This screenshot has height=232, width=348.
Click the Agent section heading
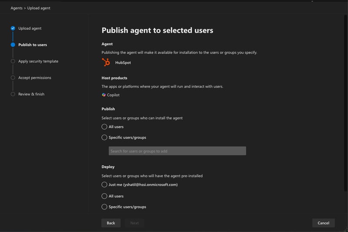coord(107,44)
